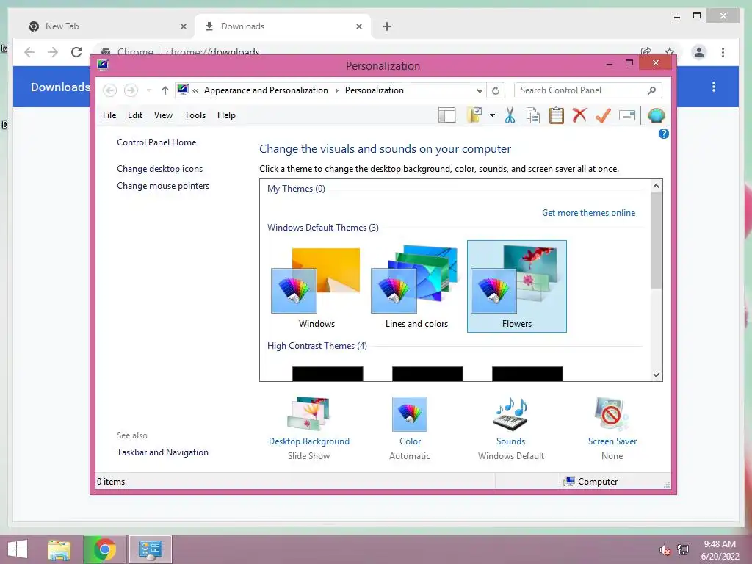This screenshot has height=564, width=752.
Task: Open the Help menu
Action: point(226,115)
